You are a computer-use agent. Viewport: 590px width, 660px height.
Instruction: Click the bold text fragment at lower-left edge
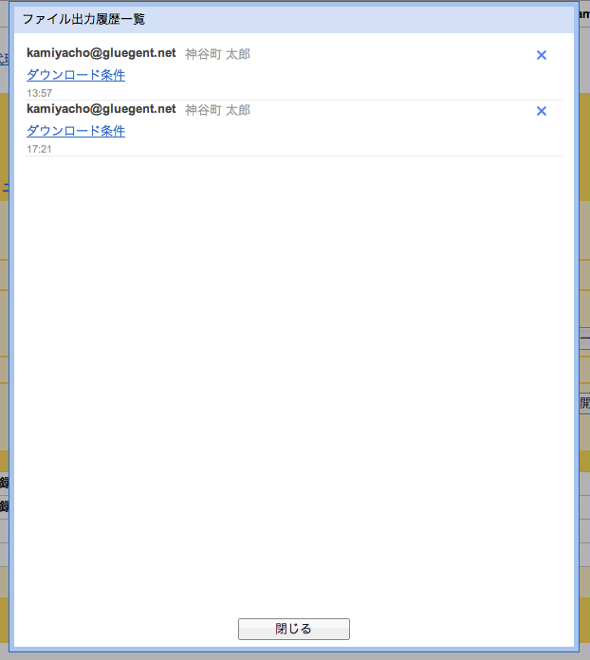point(4,485)
